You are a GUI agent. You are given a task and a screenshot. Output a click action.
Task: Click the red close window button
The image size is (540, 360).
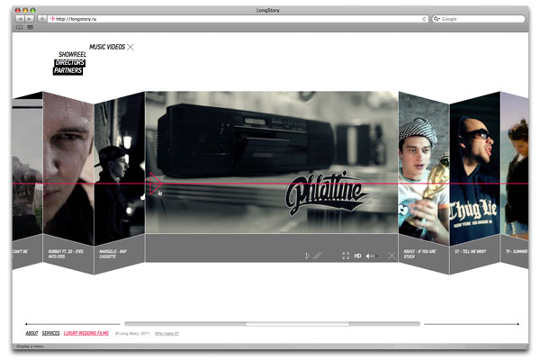tap(18, 10)
